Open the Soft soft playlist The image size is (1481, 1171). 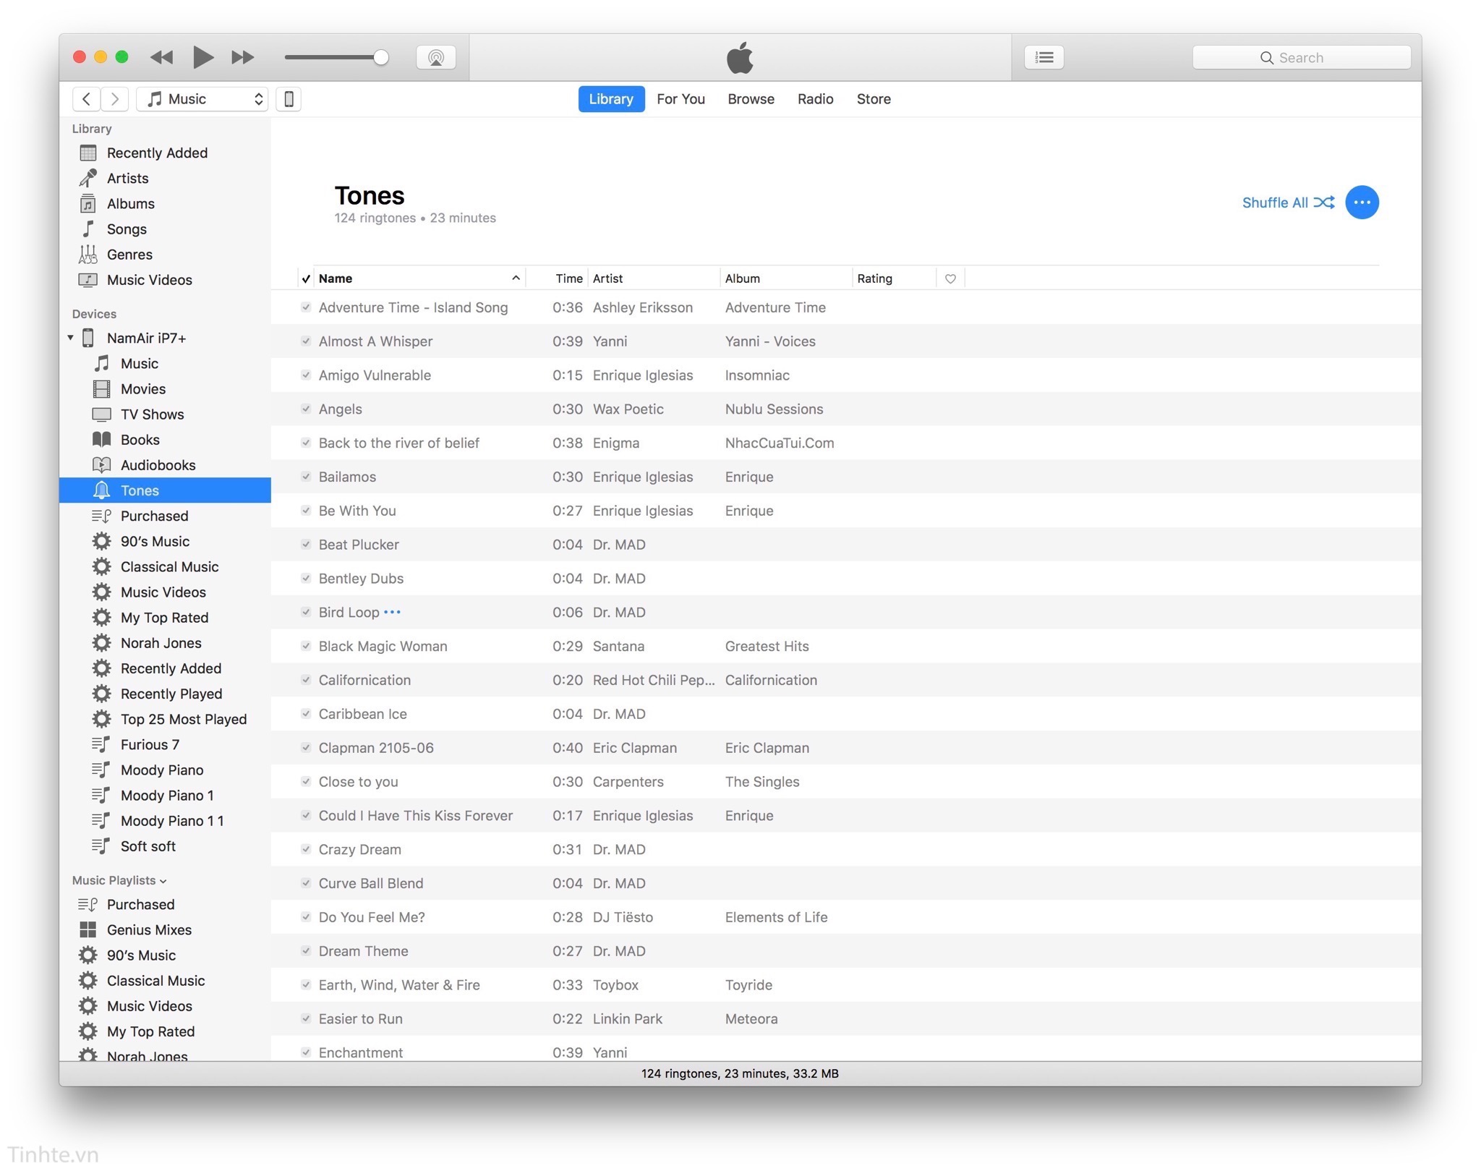click(148, 846)
